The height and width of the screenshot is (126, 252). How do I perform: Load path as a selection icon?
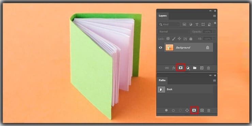[180, 110]
